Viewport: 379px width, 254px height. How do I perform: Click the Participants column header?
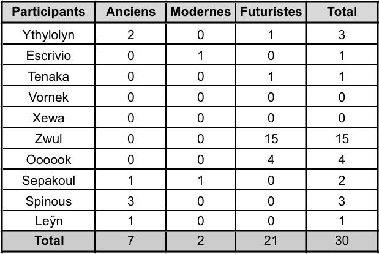[49, 12]
